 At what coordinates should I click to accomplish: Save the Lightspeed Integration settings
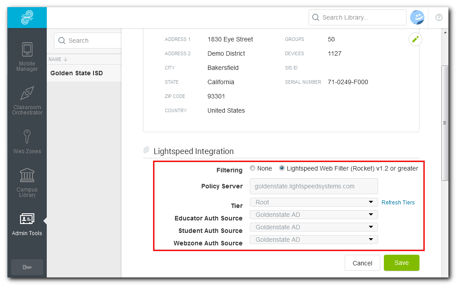[402, 263]
